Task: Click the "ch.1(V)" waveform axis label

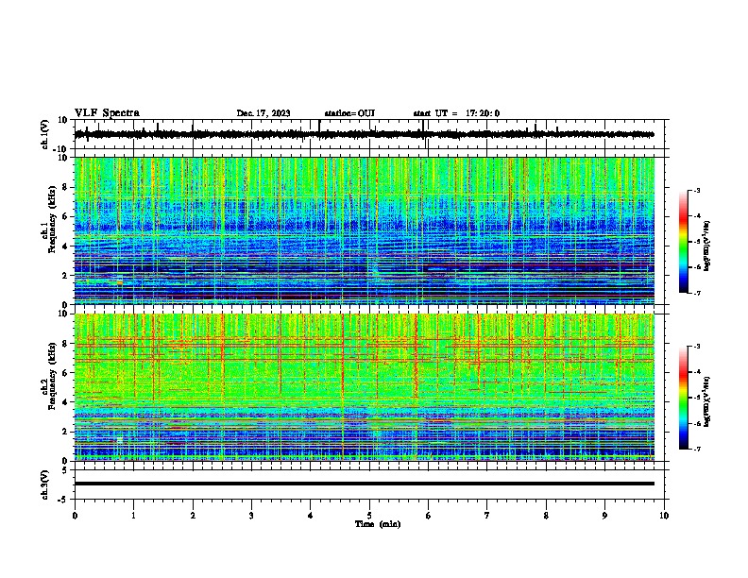Action: coord(45,134)
